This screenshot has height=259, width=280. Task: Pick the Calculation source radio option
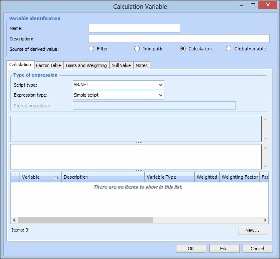click(183, 49)
